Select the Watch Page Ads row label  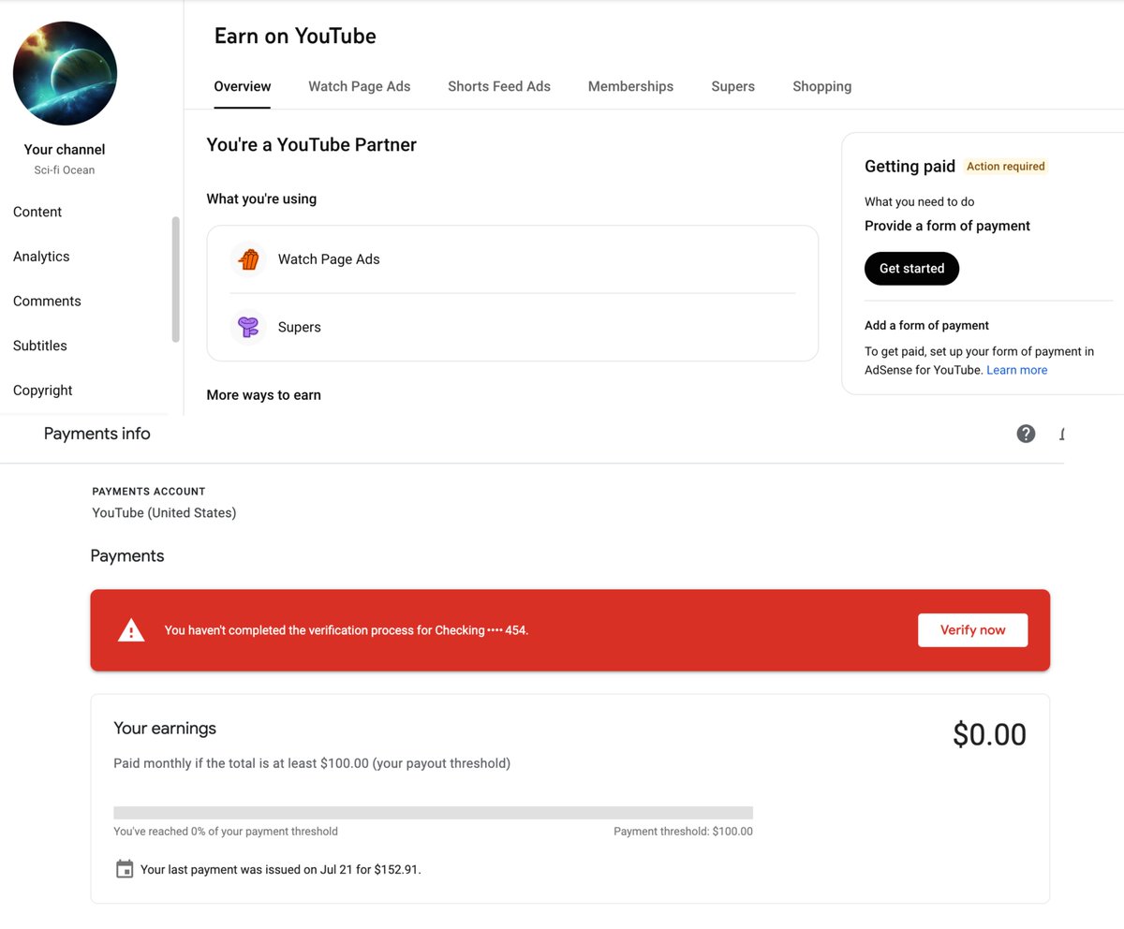pos(329,259)
